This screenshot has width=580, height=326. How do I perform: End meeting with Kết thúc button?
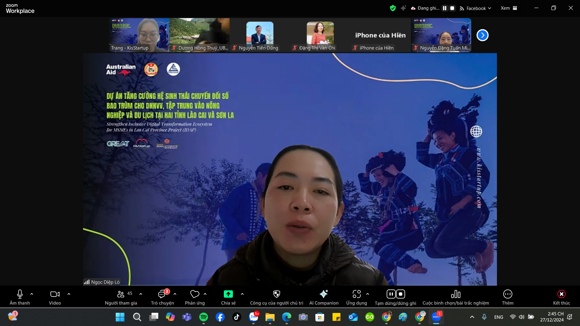coord(561,297)
